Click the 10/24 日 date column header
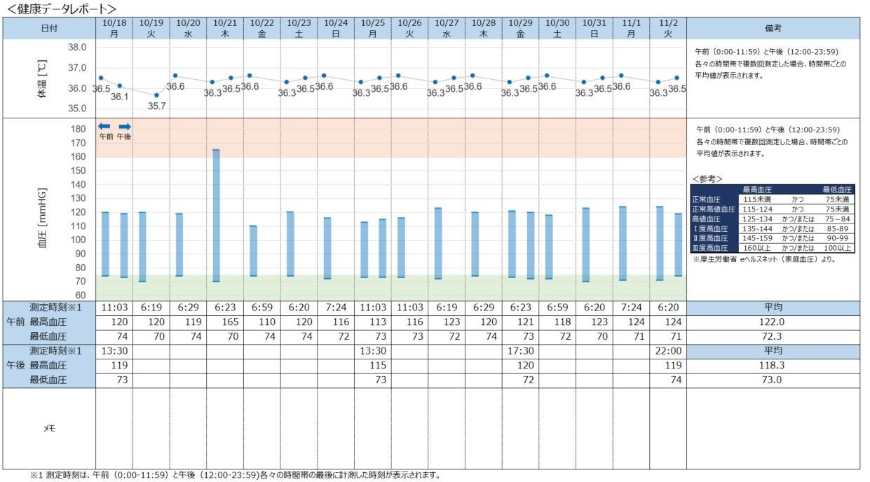 tap(336, 28)
